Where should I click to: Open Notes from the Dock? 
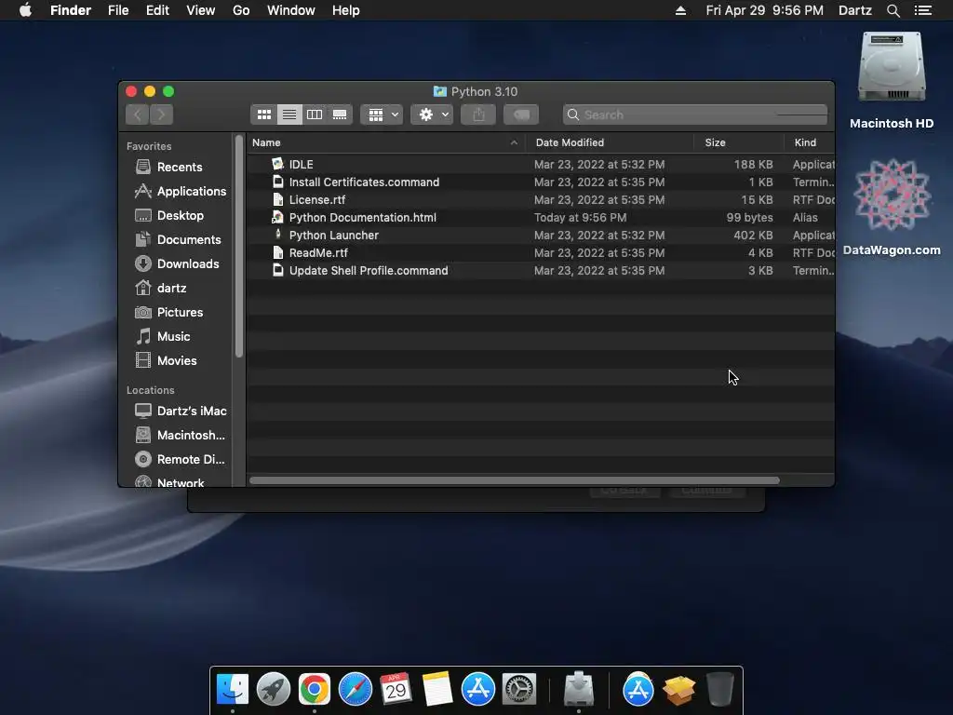point(437,690)
